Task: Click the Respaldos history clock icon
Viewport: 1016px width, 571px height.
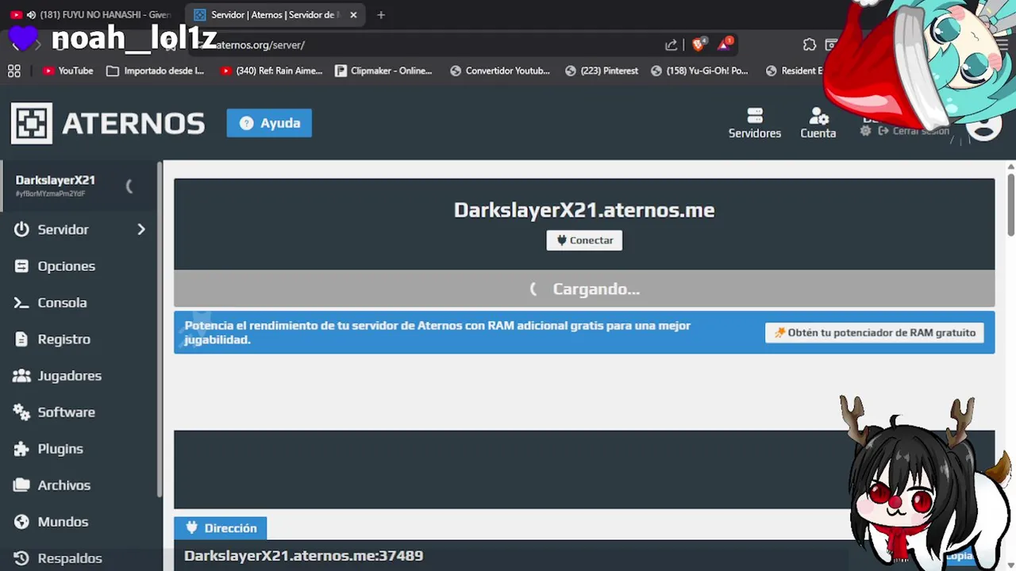Action: tap(21, 558)
